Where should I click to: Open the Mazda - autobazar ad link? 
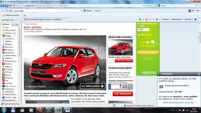pyautogui.click(x=33, y=27)
